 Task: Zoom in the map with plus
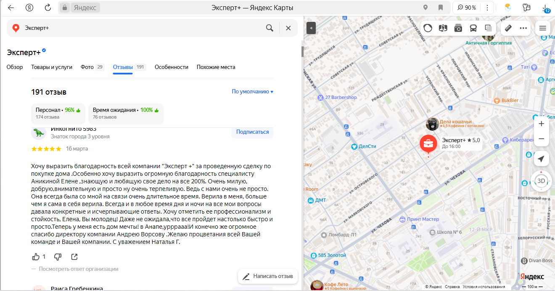542,124
